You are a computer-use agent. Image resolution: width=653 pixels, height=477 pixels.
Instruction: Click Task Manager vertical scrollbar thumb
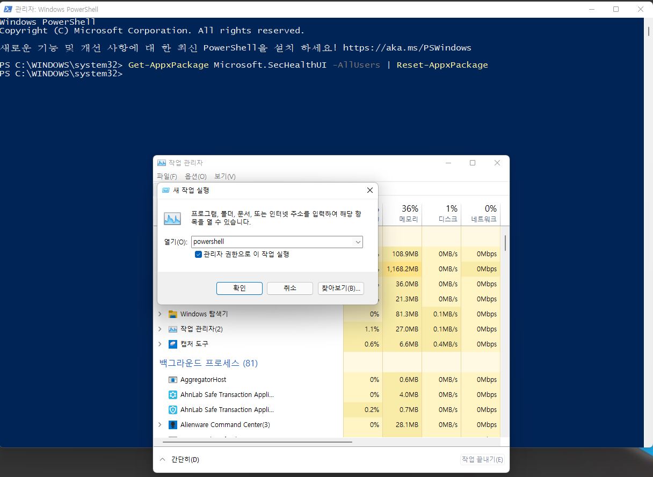505,243
